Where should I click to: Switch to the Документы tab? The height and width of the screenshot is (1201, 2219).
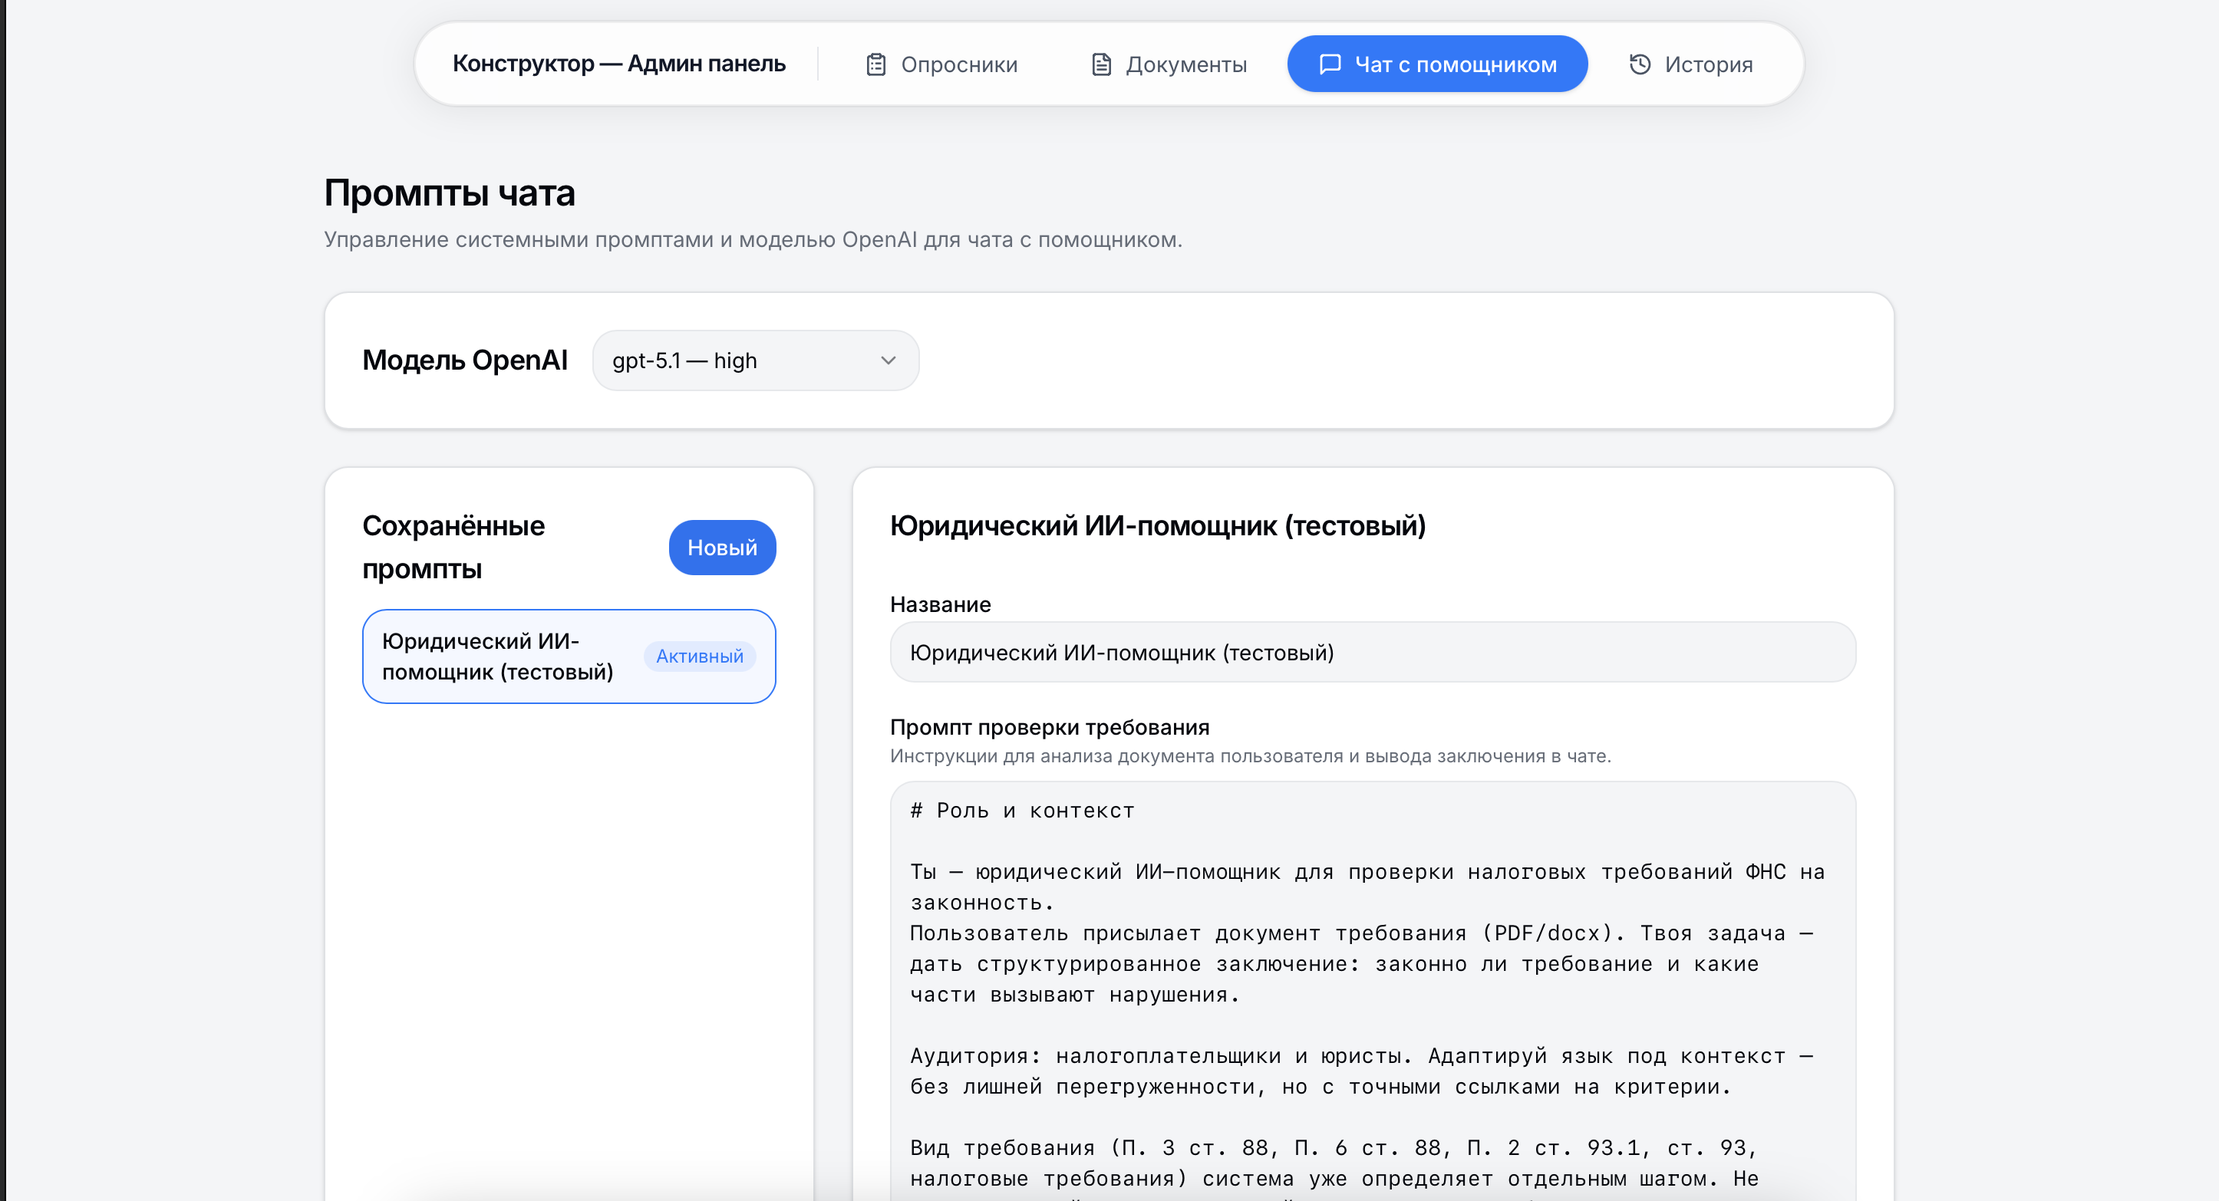click(x=1169, y=64)
